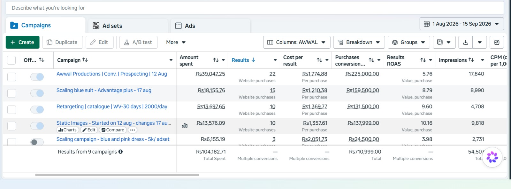This screenshot has height=189, width=511.
Task: Sort by Amount spent arrows icon
Action: [x=216, y=60]
